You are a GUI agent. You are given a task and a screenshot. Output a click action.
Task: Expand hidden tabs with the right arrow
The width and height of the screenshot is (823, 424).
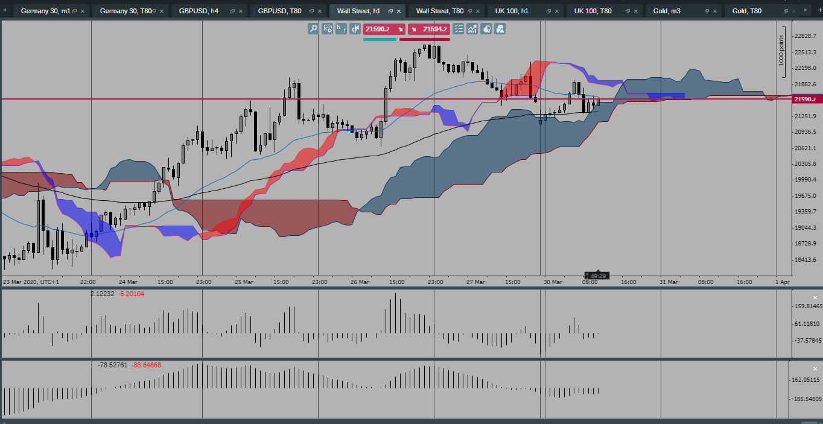click(806, 10)
